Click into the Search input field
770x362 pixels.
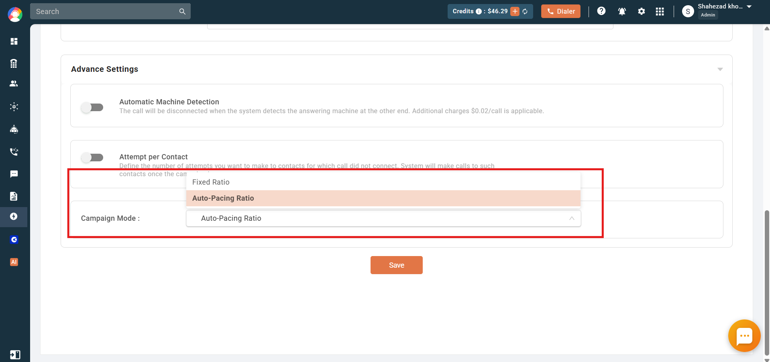[105, 12]
